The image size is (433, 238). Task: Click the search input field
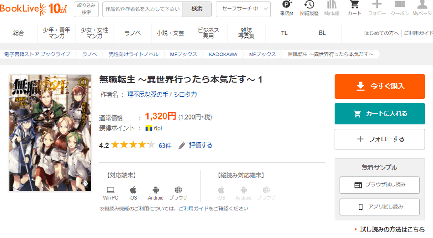point(142,9)
